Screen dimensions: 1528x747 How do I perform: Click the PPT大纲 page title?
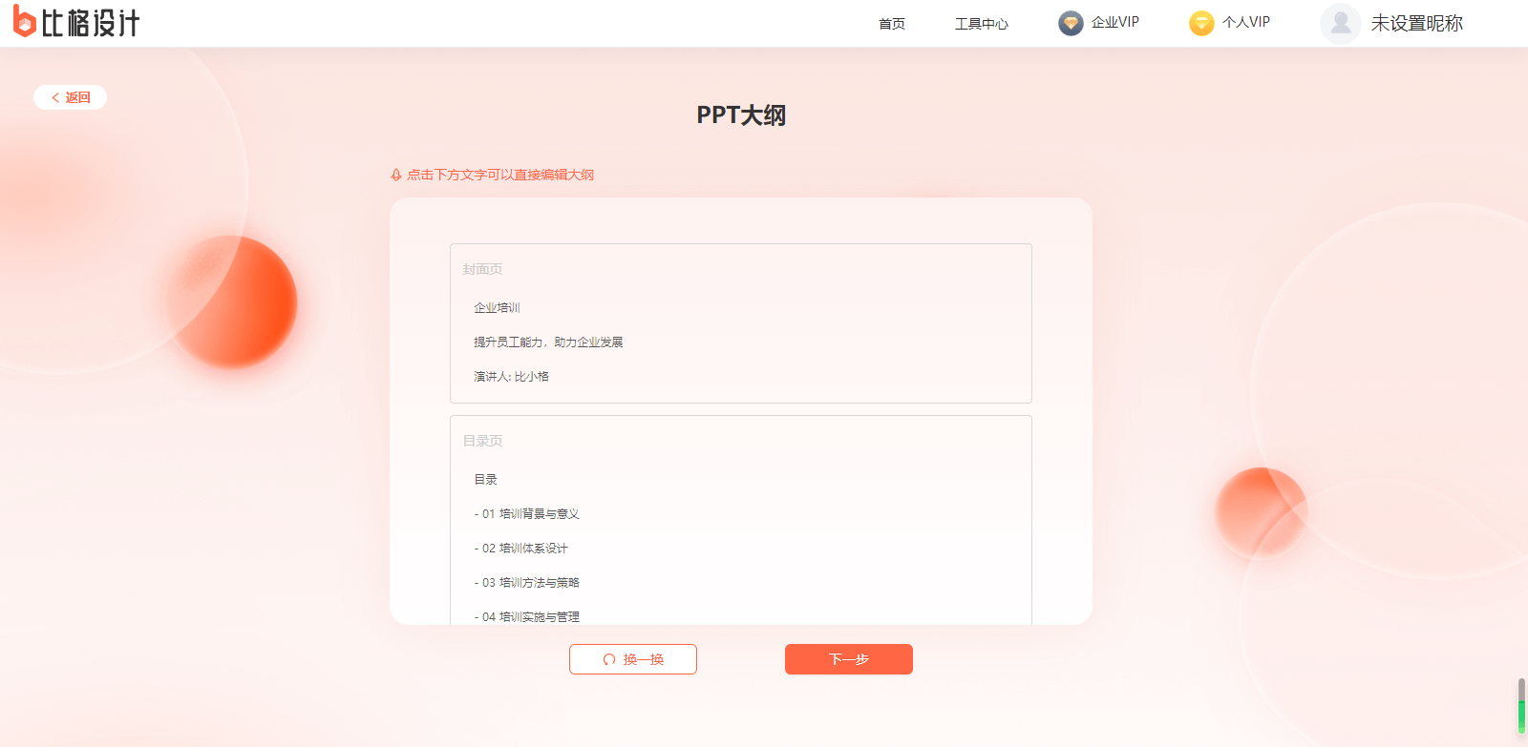tap(741, 114)
